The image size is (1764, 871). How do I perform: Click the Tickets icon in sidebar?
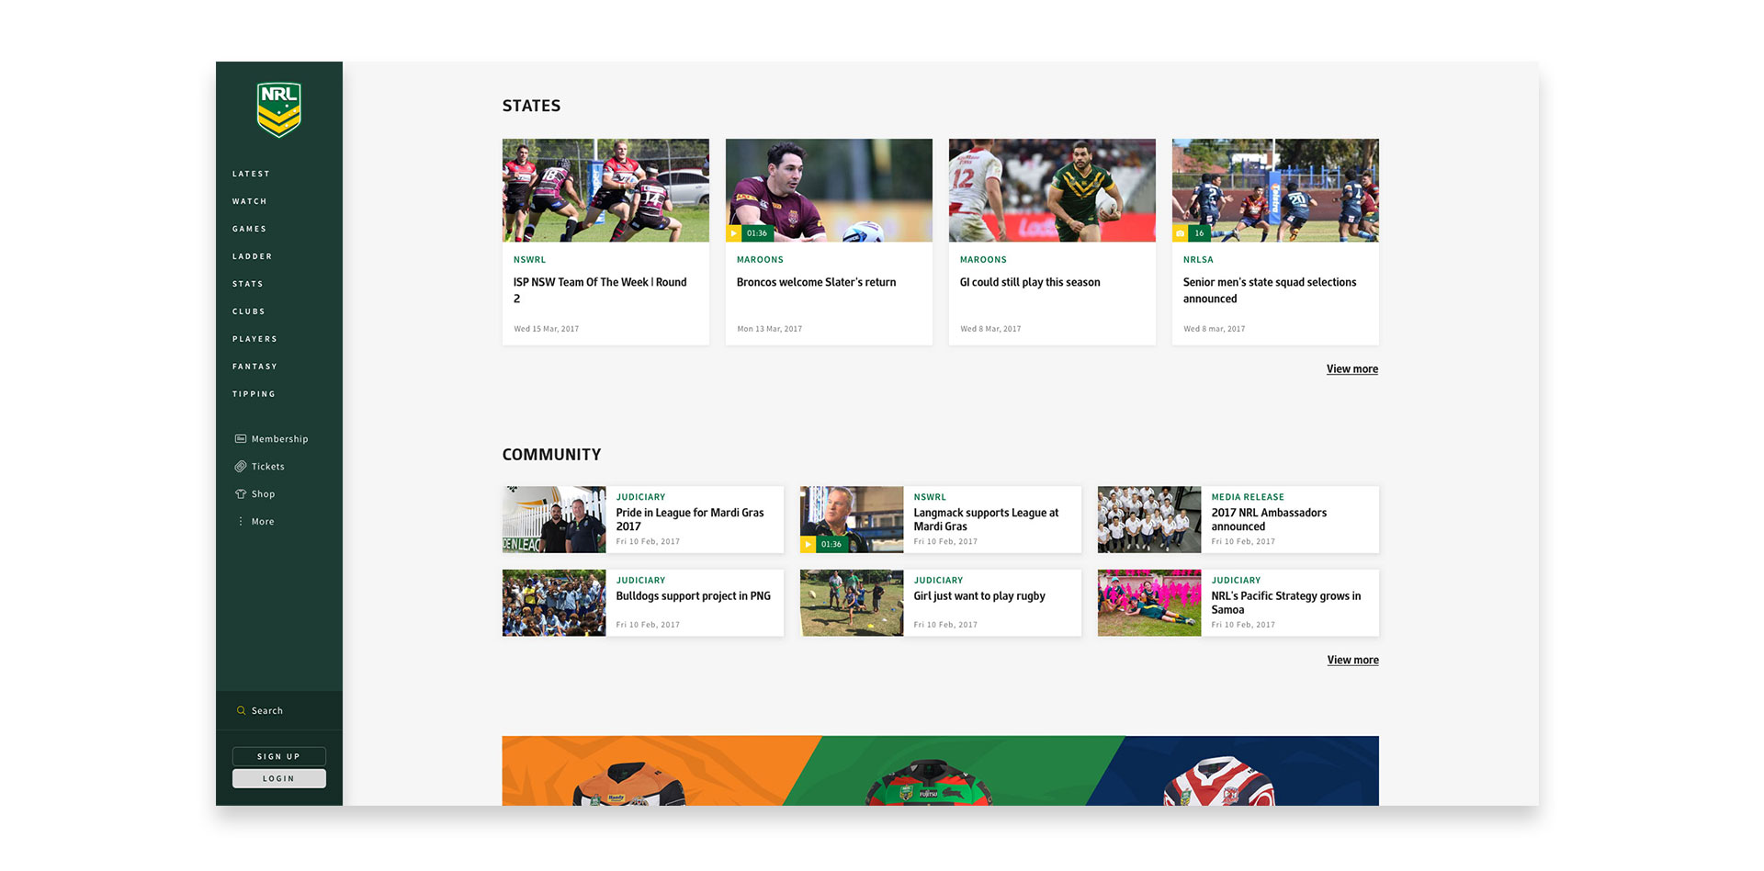pyautogui.click(x=241, y=467)
